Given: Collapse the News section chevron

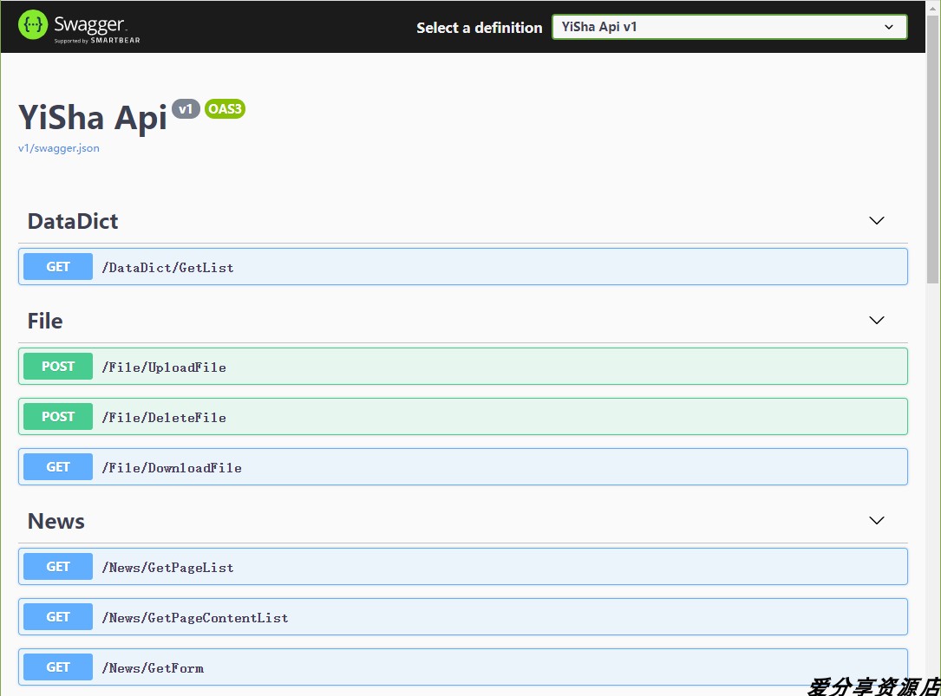Looking at the screenshot, I should click(877, 520).
